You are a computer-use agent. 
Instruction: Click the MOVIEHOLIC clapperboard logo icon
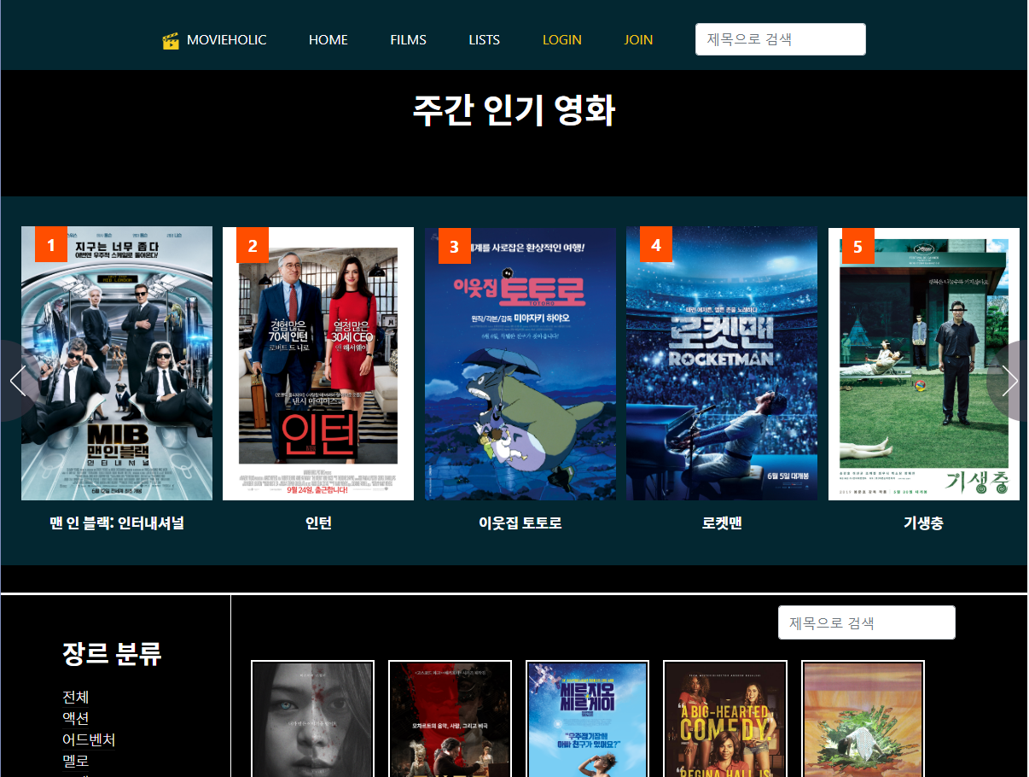pos(171,40)
